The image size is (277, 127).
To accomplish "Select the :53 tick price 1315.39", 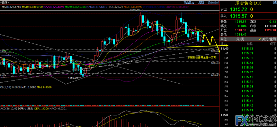I will (247, 86).
